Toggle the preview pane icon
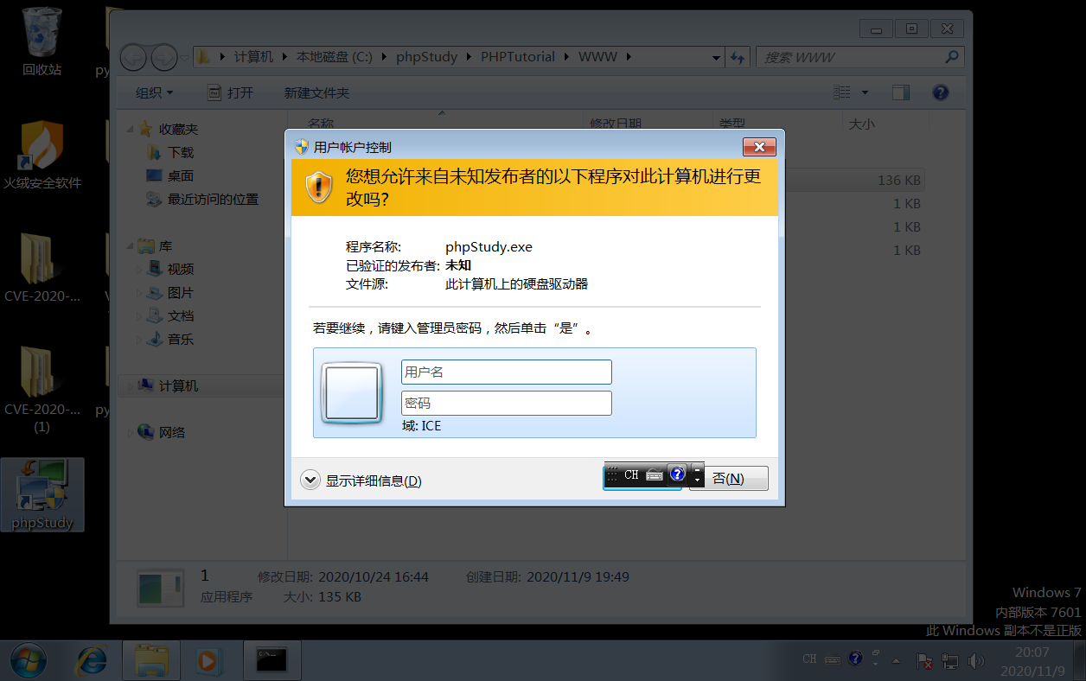 901,92
